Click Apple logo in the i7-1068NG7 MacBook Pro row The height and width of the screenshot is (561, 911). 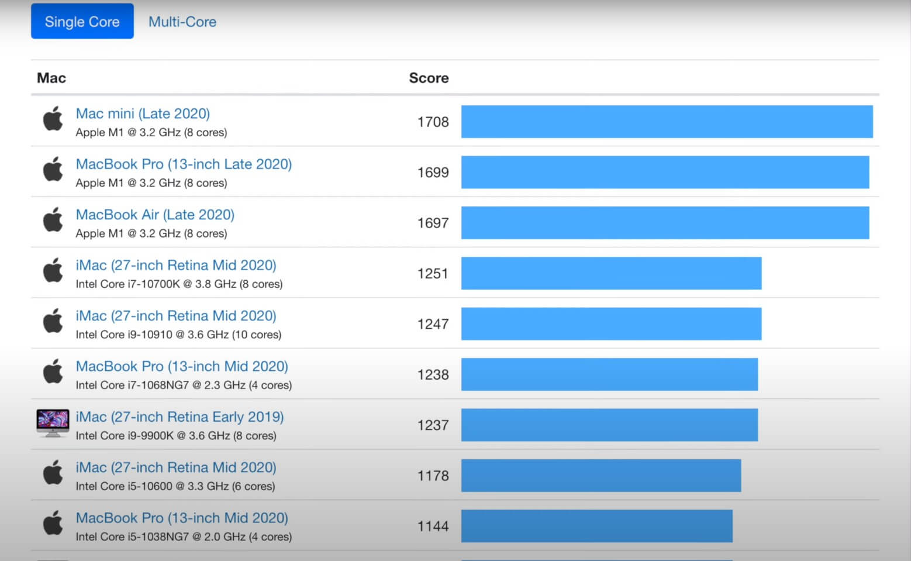tap(53, 371)
